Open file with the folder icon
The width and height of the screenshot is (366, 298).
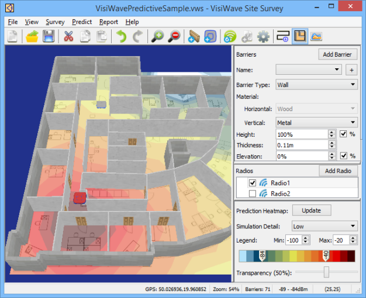coord(32,36)
